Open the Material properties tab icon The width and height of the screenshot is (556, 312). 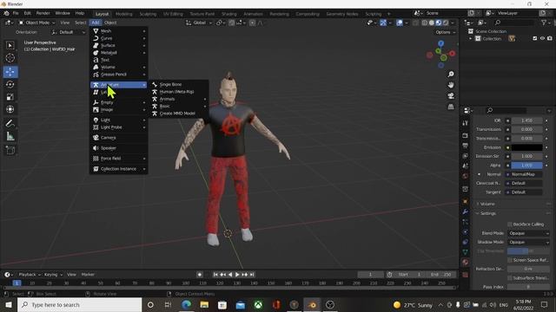[x=465, y=262]
